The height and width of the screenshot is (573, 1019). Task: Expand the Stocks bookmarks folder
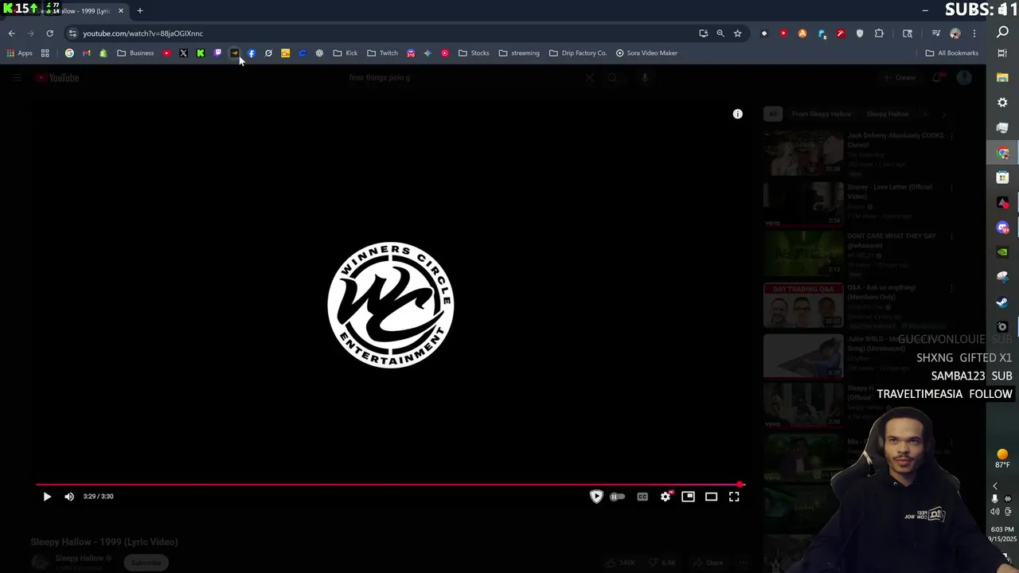(x=474, y=53)
